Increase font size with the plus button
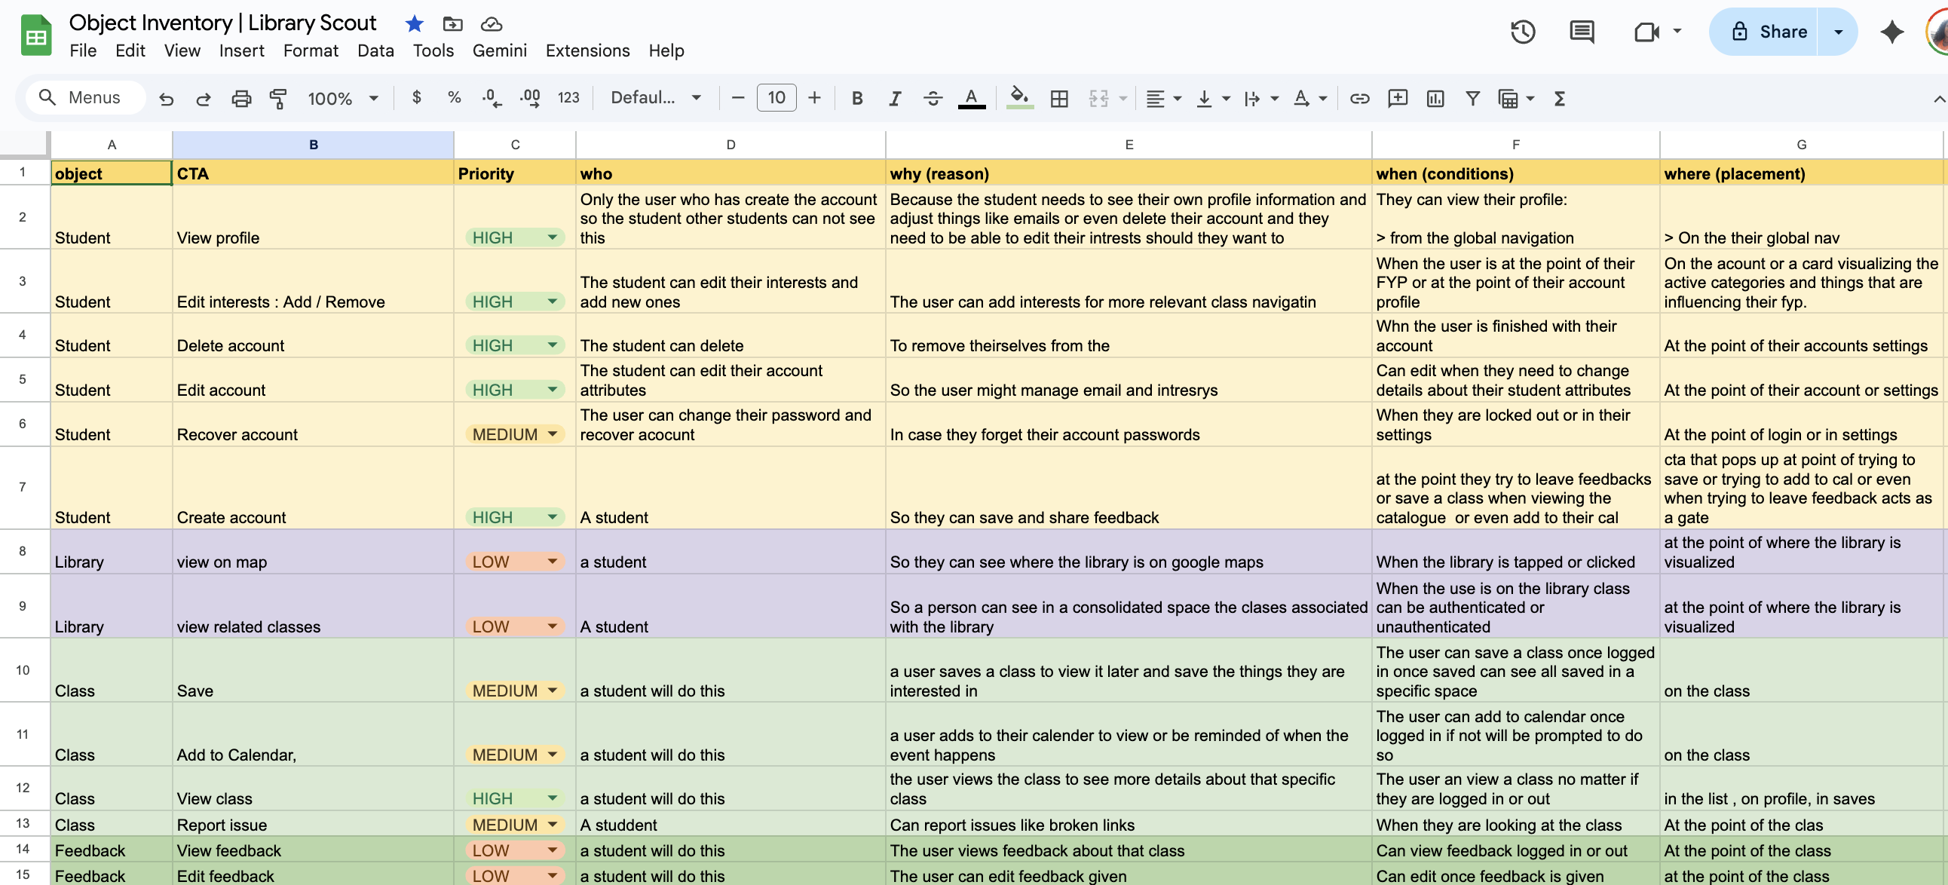The height and width of the screenshot is (885, 1948). click(813, 97)
